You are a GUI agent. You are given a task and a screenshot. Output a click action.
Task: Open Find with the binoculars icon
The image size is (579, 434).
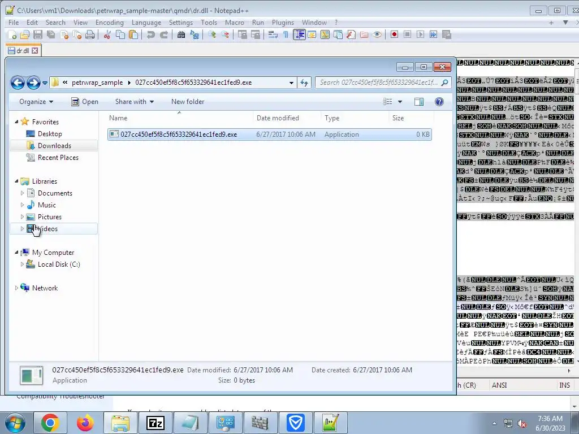pyautogui.click(x=181, y=34)
